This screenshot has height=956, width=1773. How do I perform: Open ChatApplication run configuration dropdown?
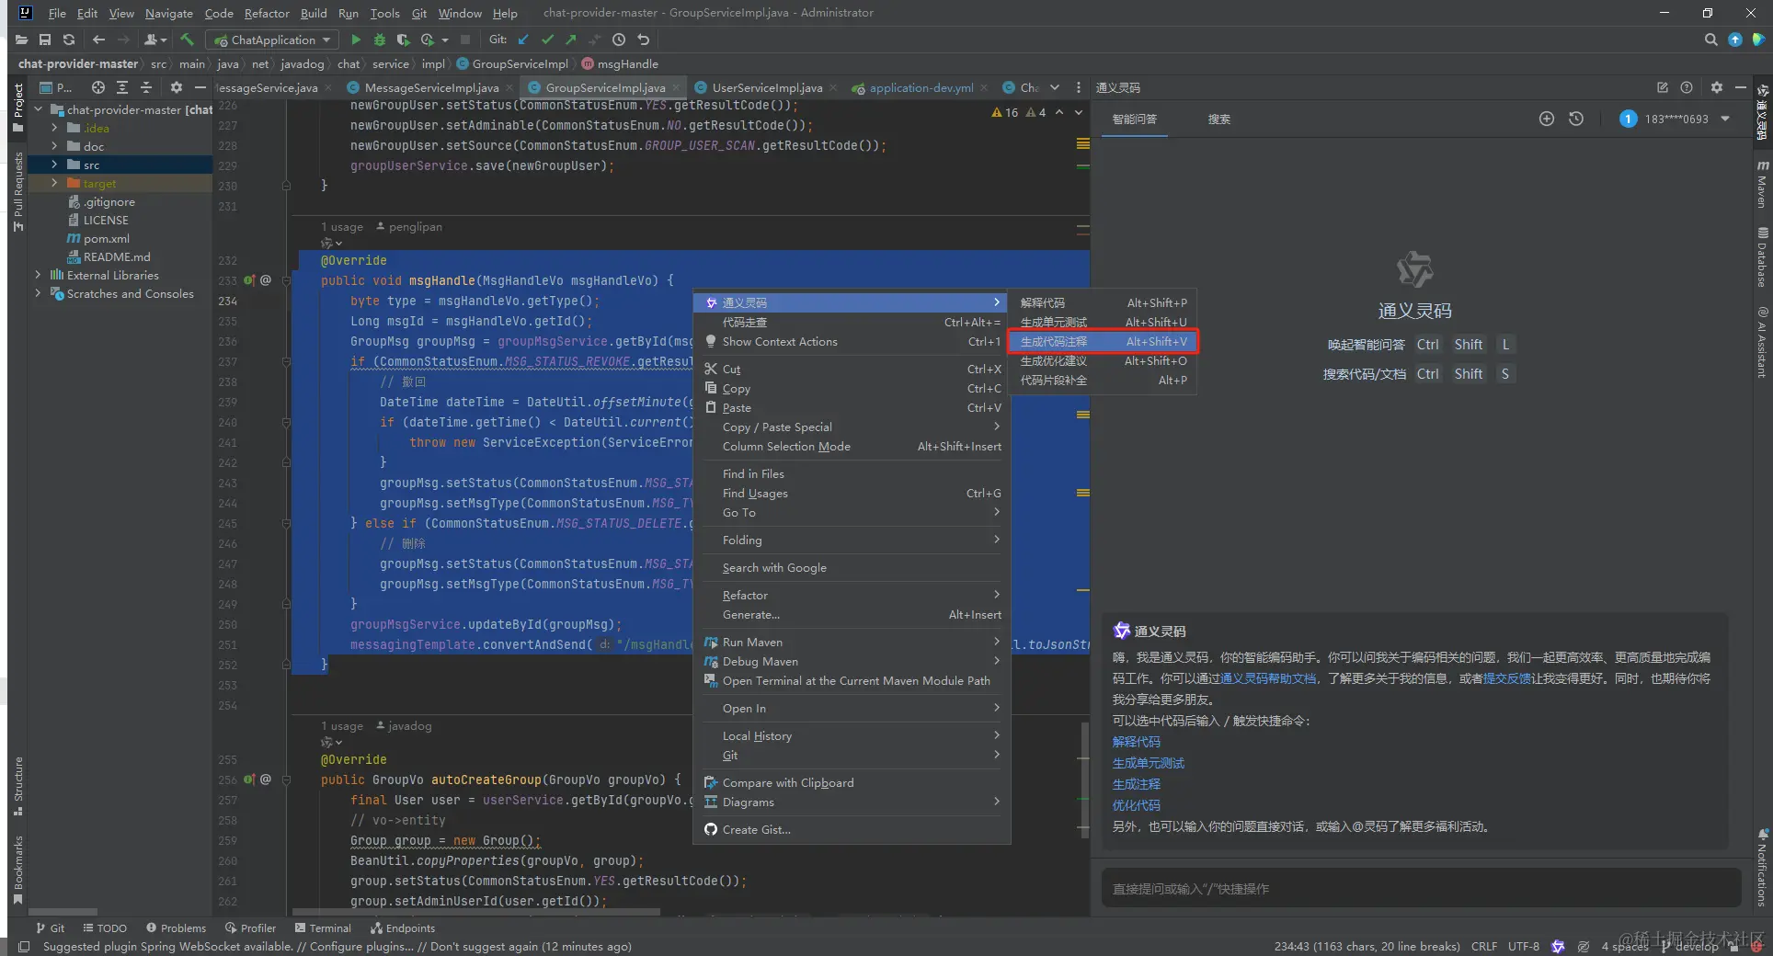coord(272,40)
